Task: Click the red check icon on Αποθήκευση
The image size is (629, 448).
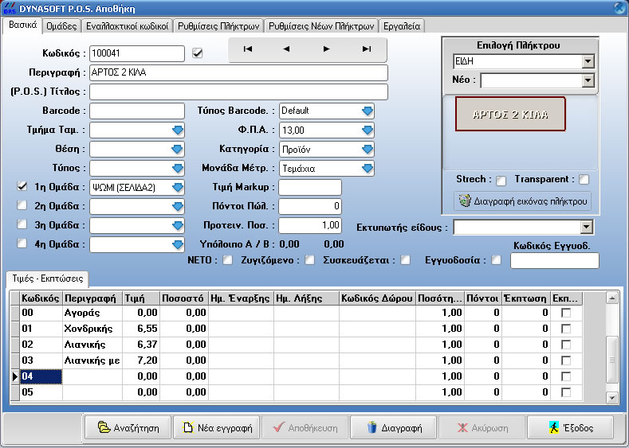Action: coord(278,427)
